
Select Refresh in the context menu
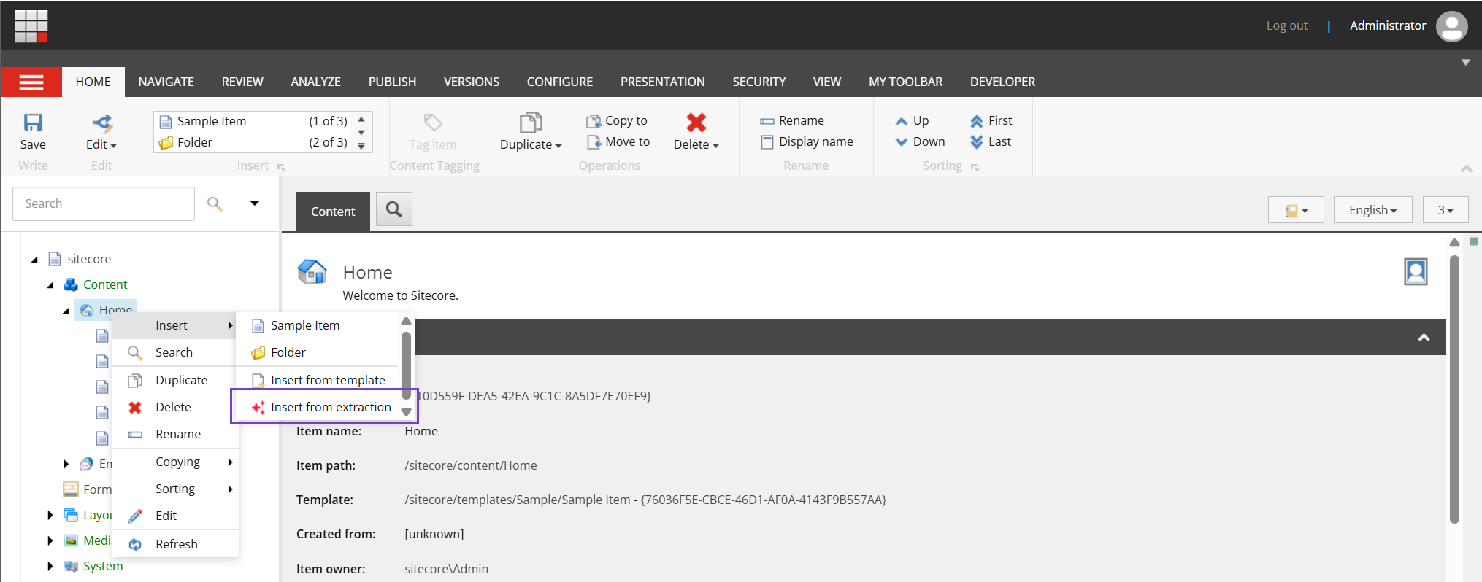click(x=176, y=544)
